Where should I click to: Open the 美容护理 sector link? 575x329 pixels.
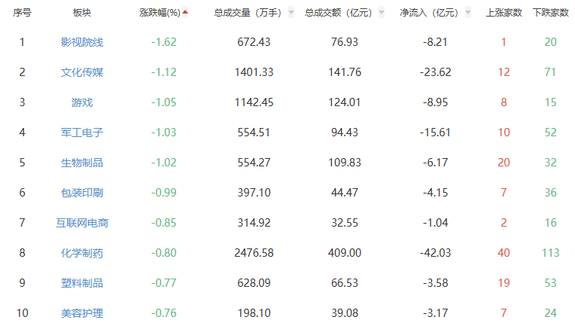(x=82, y=313)
